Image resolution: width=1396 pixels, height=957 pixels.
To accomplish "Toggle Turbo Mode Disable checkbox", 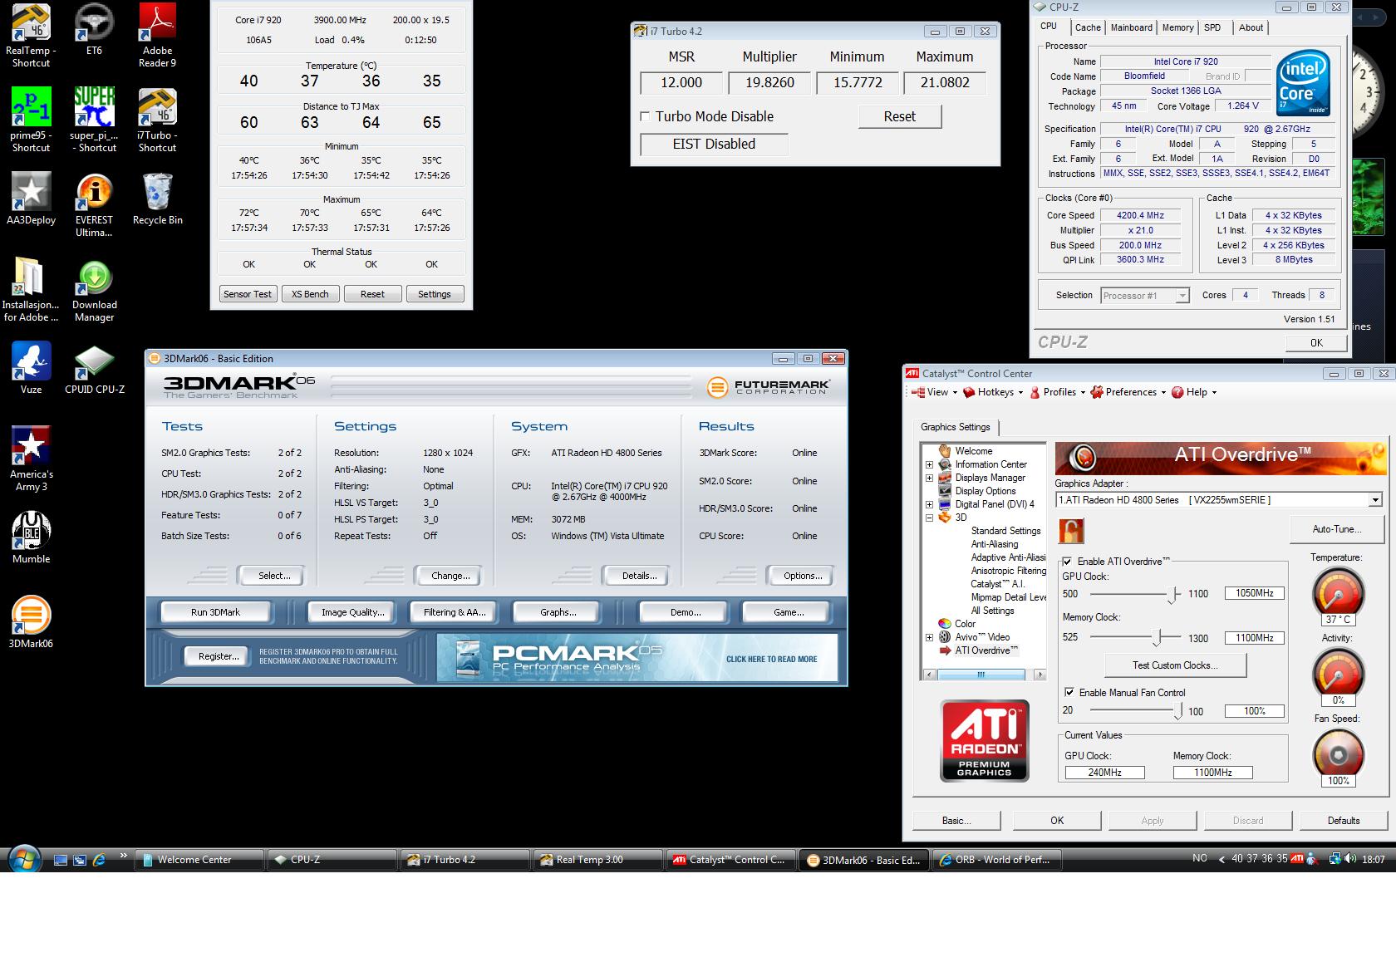I will 645,117.
